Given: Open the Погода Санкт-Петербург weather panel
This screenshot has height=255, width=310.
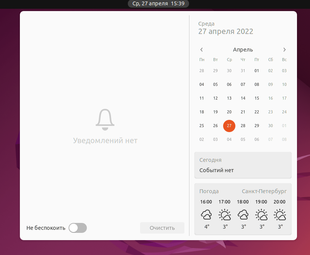Looking at the screenshot, I should coord(243,191).
